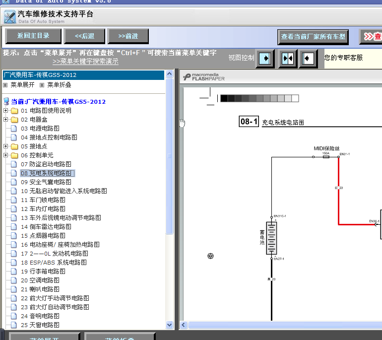Click the tree panel scroll up arrow
382x340 pixels.
point(170,74)
